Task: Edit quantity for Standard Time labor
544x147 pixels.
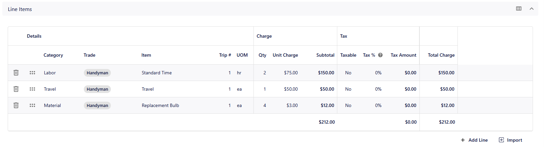Action: [264, 73]
